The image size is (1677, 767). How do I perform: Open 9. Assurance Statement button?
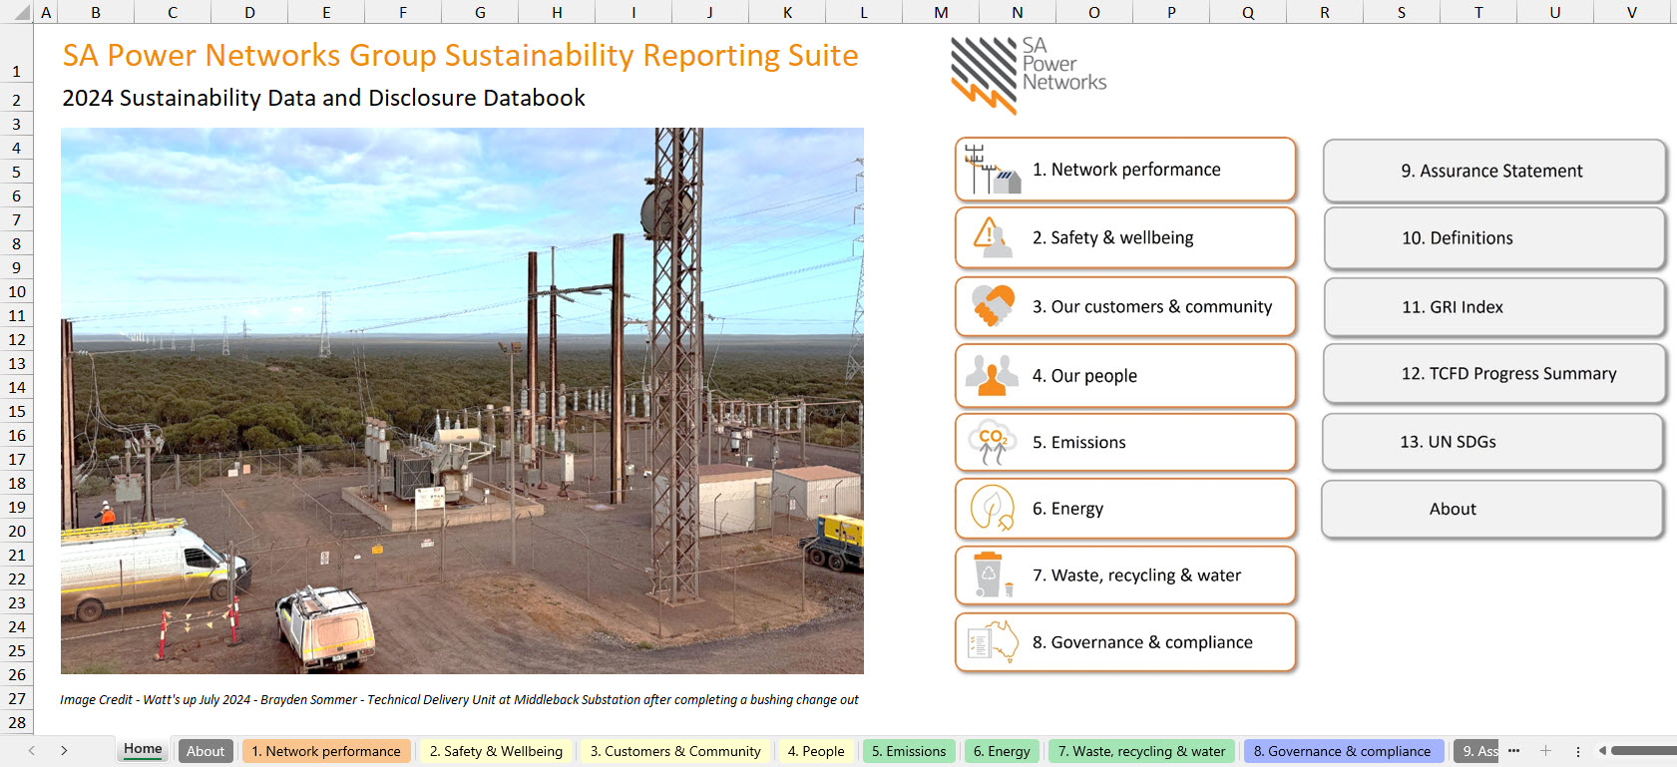tap(1494, 171)
